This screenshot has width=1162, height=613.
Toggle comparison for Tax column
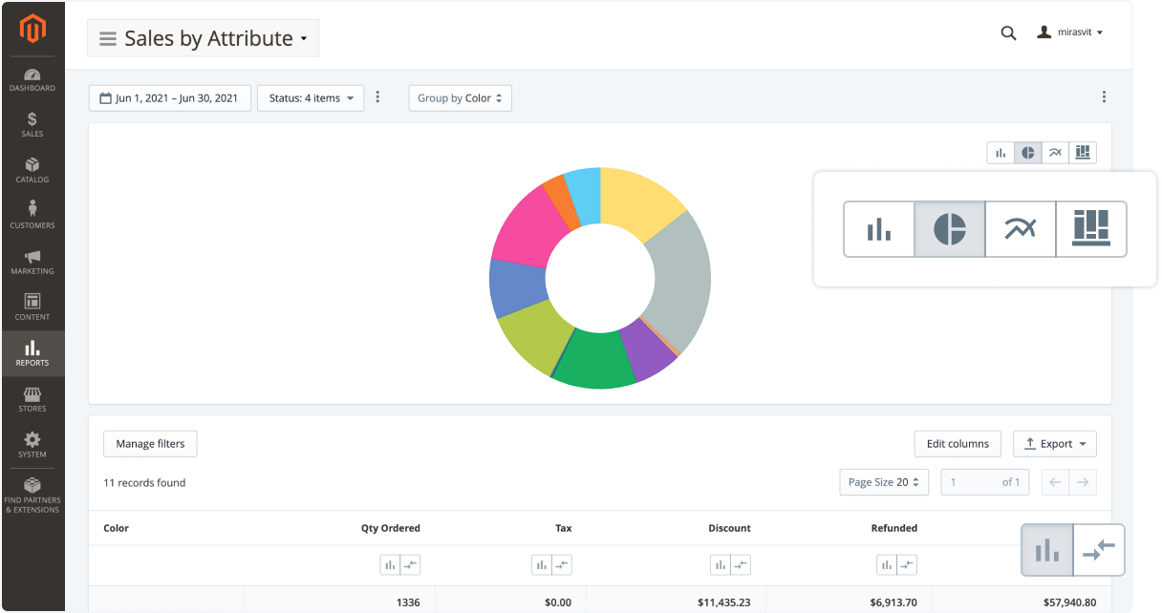(562, 565)
